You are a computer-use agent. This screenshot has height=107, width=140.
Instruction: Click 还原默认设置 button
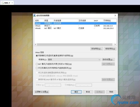pyautogui.click(x=42, y=92)
